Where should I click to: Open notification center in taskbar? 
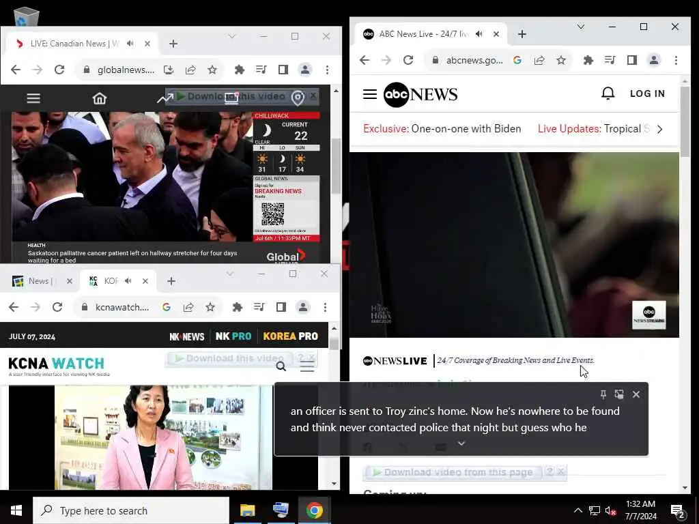coord(678,511)
